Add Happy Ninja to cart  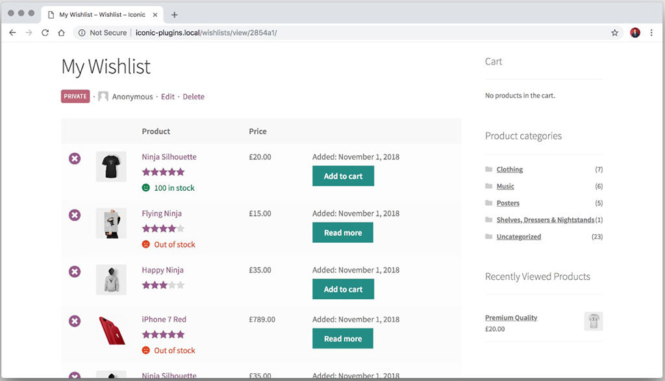point(343,289)
